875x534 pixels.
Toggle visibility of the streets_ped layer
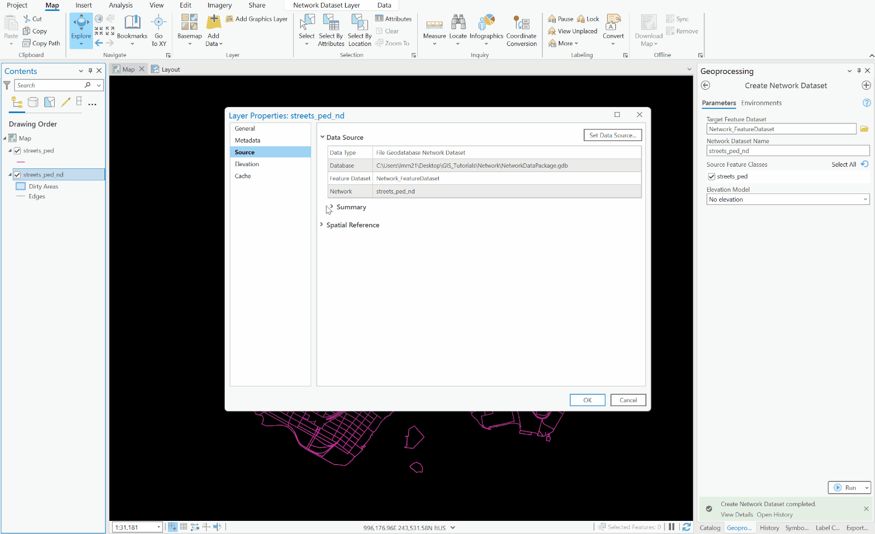coord(18,150)
